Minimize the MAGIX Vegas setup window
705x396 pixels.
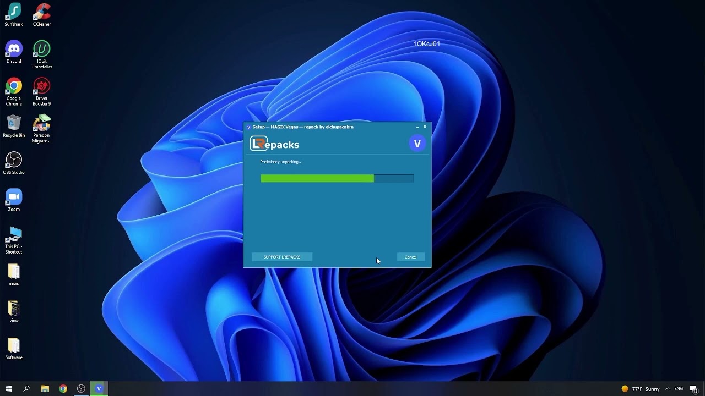coord(417,127)
